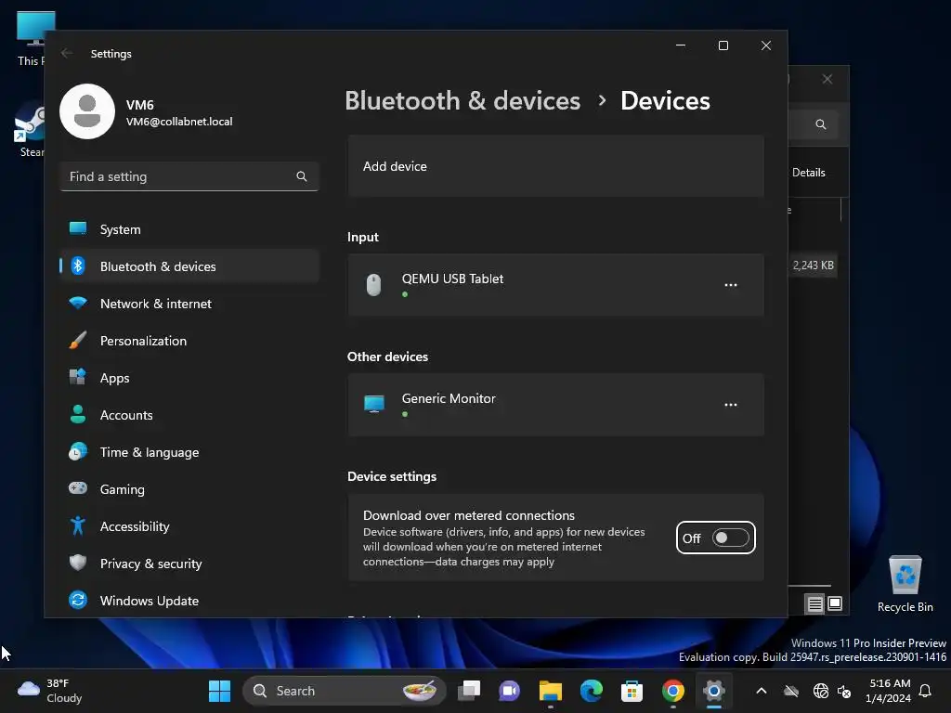Focus the Find a setting search box
This screenshot has height=713, width=951.
coord(189,176)
